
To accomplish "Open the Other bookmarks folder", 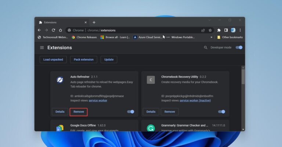I will 229,37.
